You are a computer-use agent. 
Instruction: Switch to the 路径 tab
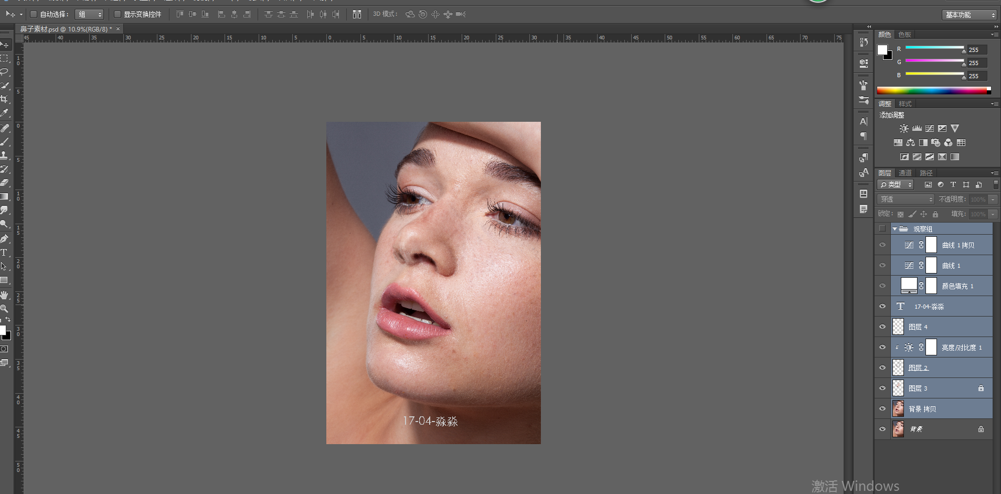click(926, 173)
